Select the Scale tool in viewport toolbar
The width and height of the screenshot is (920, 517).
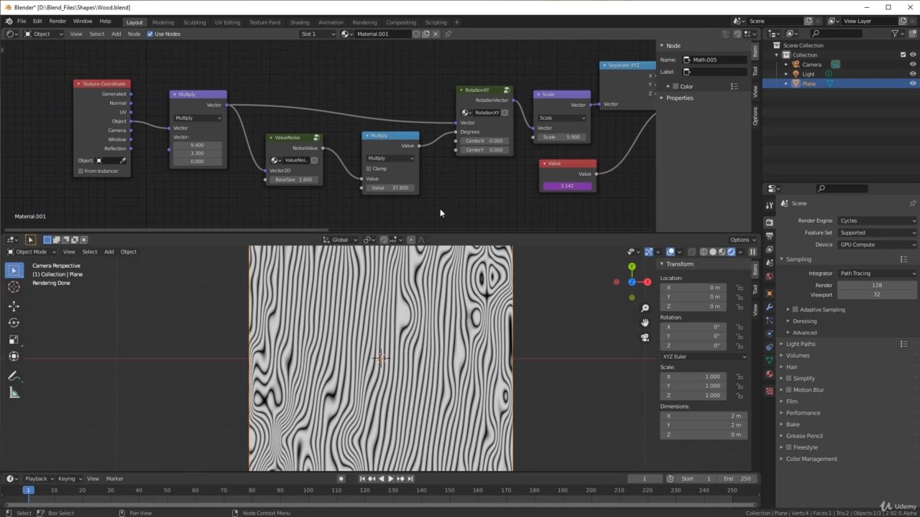(x=14, y=340)
